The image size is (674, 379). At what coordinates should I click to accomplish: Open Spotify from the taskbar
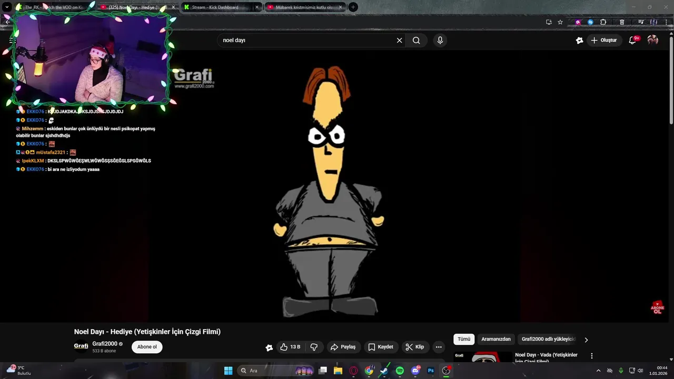point(400,371)
